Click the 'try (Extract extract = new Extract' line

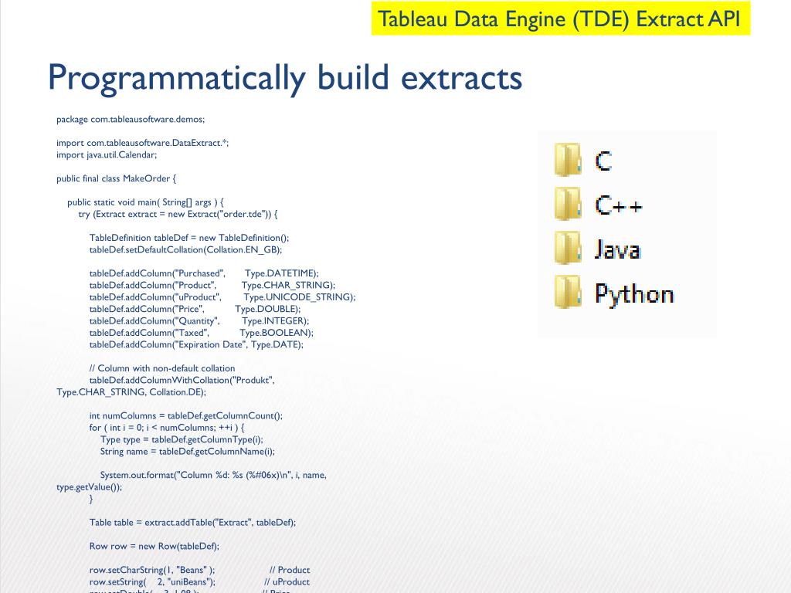point(178,214)
